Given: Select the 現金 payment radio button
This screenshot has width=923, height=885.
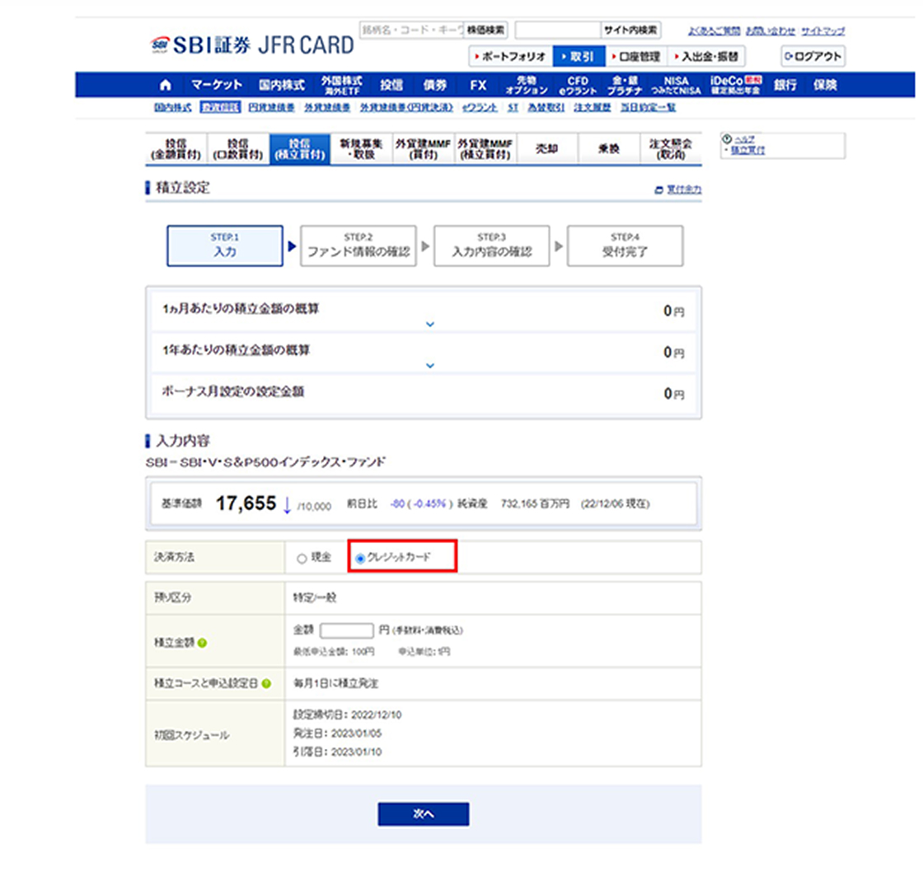Looking at the screenshot, I should click(x=302, y=559).
